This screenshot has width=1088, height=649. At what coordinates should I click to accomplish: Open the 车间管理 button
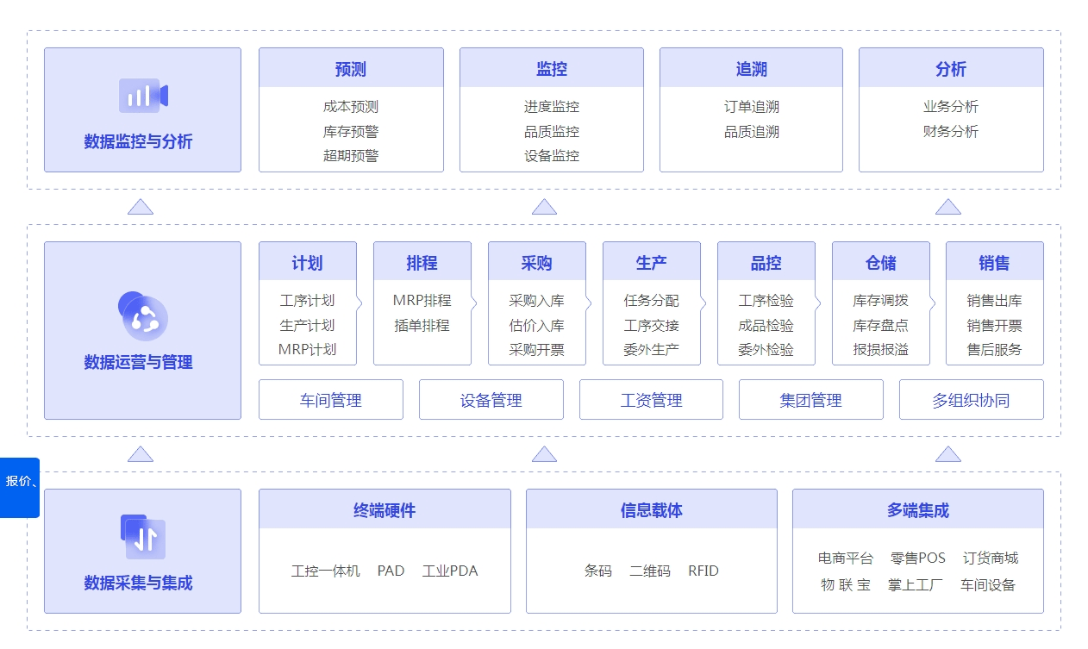pyautogui.click(x=331, y=399)
